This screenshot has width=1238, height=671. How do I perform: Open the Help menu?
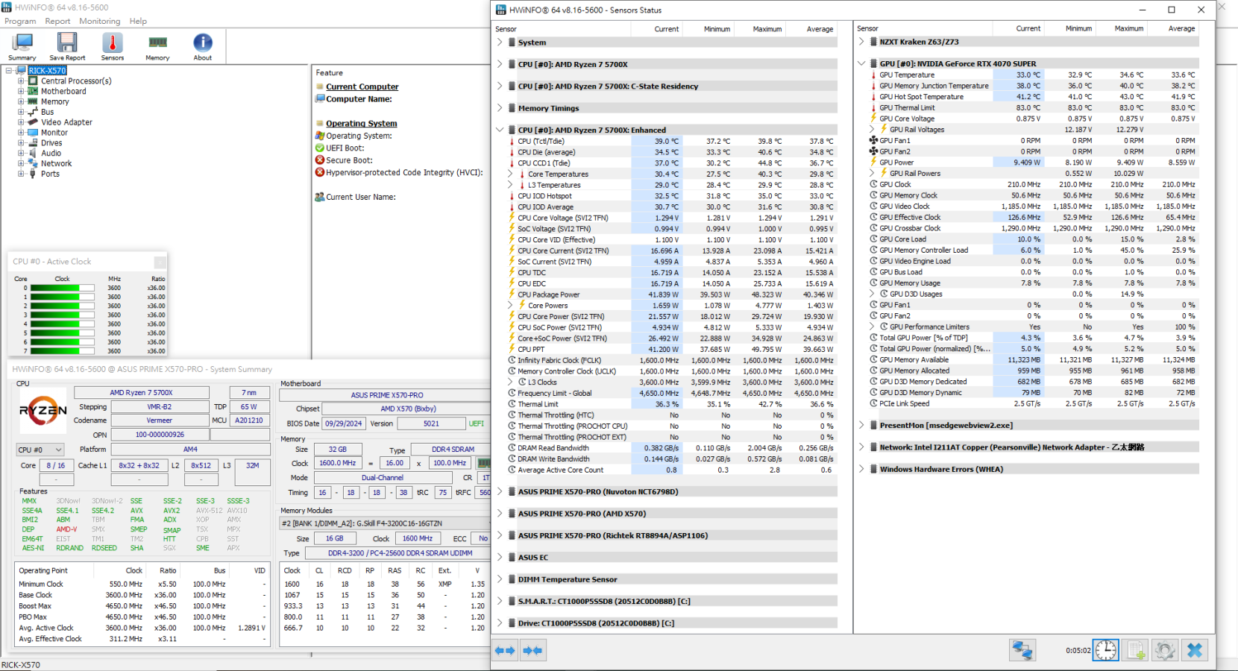pyautogui.click(x=138, y=21)
